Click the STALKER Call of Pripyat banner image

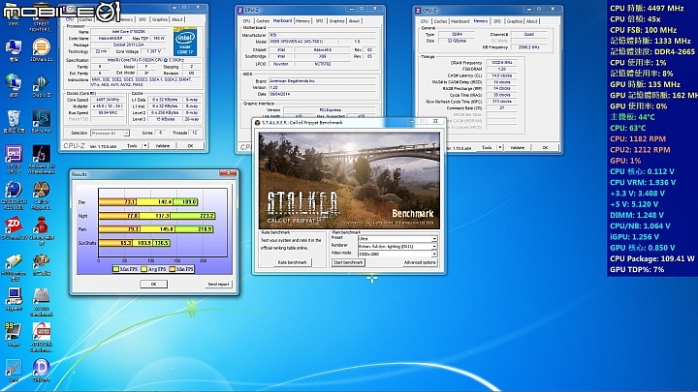tap(349, 181)
